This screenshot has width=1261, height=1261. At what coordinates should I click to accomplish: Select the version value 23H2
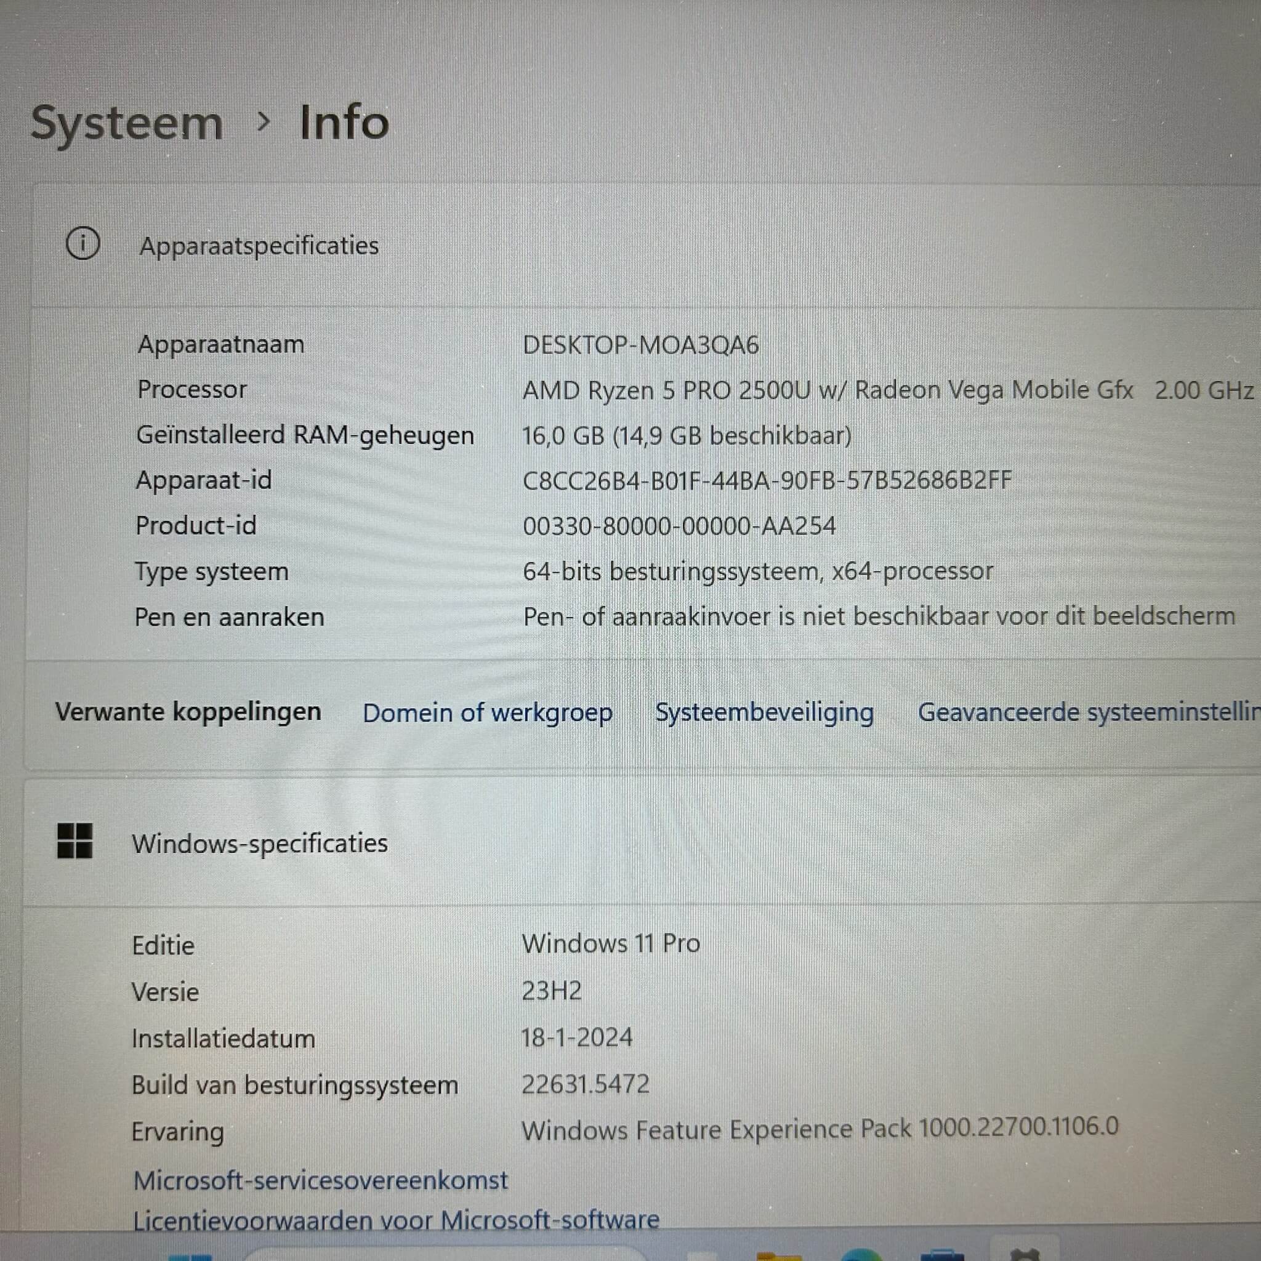552,991
